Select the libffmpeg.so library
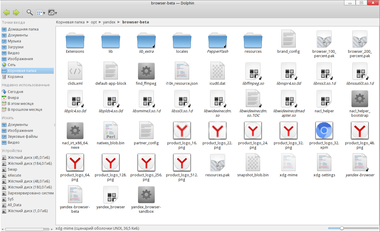Image resolution: width=380 pixels, height=232 pixels. coord(253,74)
